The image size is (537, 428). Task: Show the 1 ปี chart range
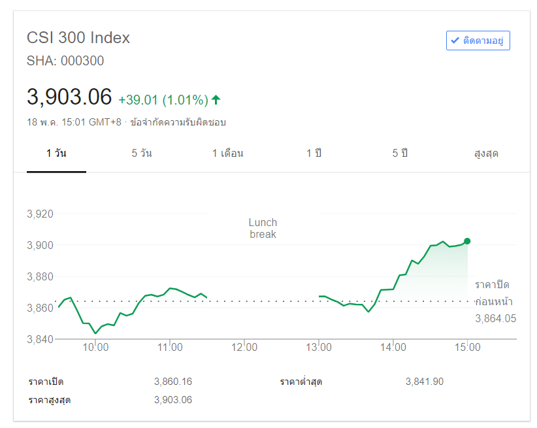tap(314, 154)
